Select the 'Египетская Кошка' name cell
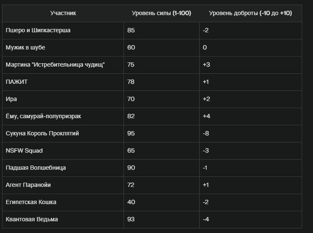The height and width of the screenshot is (233, 313). (63, 202)
